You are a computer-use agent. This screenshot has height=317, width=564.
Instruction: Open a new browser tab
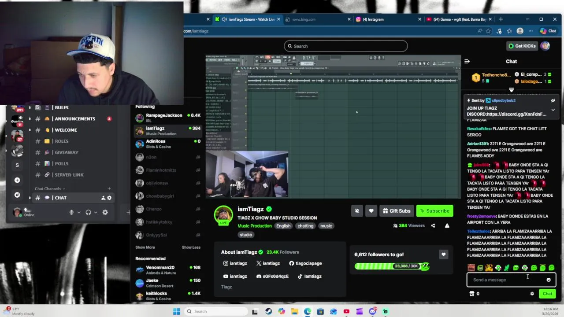point(501,19)
